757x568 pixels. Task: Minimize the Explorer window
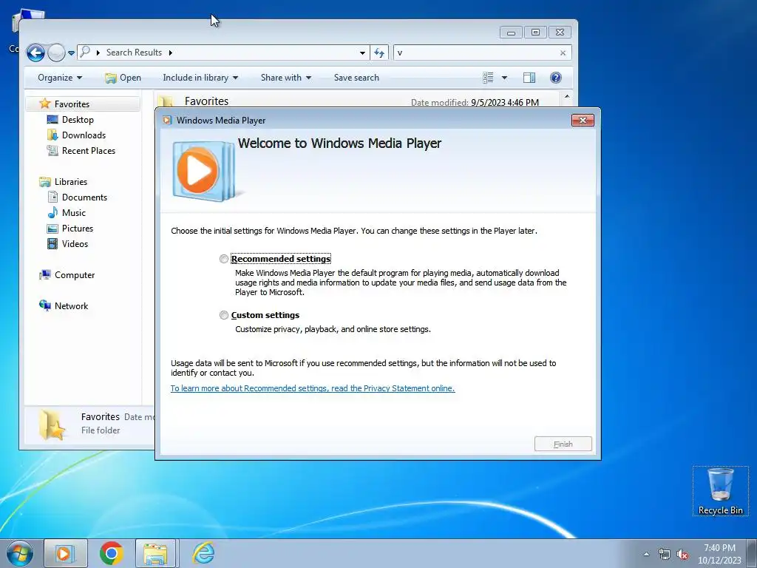[x=512, y=33]
